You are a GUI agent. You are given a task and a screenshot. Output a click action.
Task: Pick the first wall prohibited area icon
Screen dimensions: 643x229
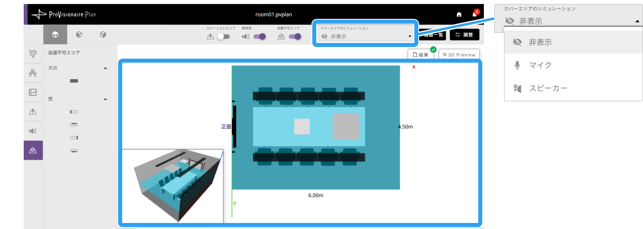click(74, 112)
